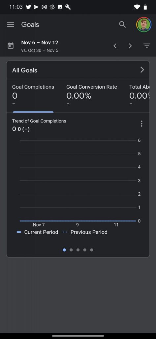Toggle Previous Period legend item
The width and height of the screenshot is (156, 339).
coord(85,232)
